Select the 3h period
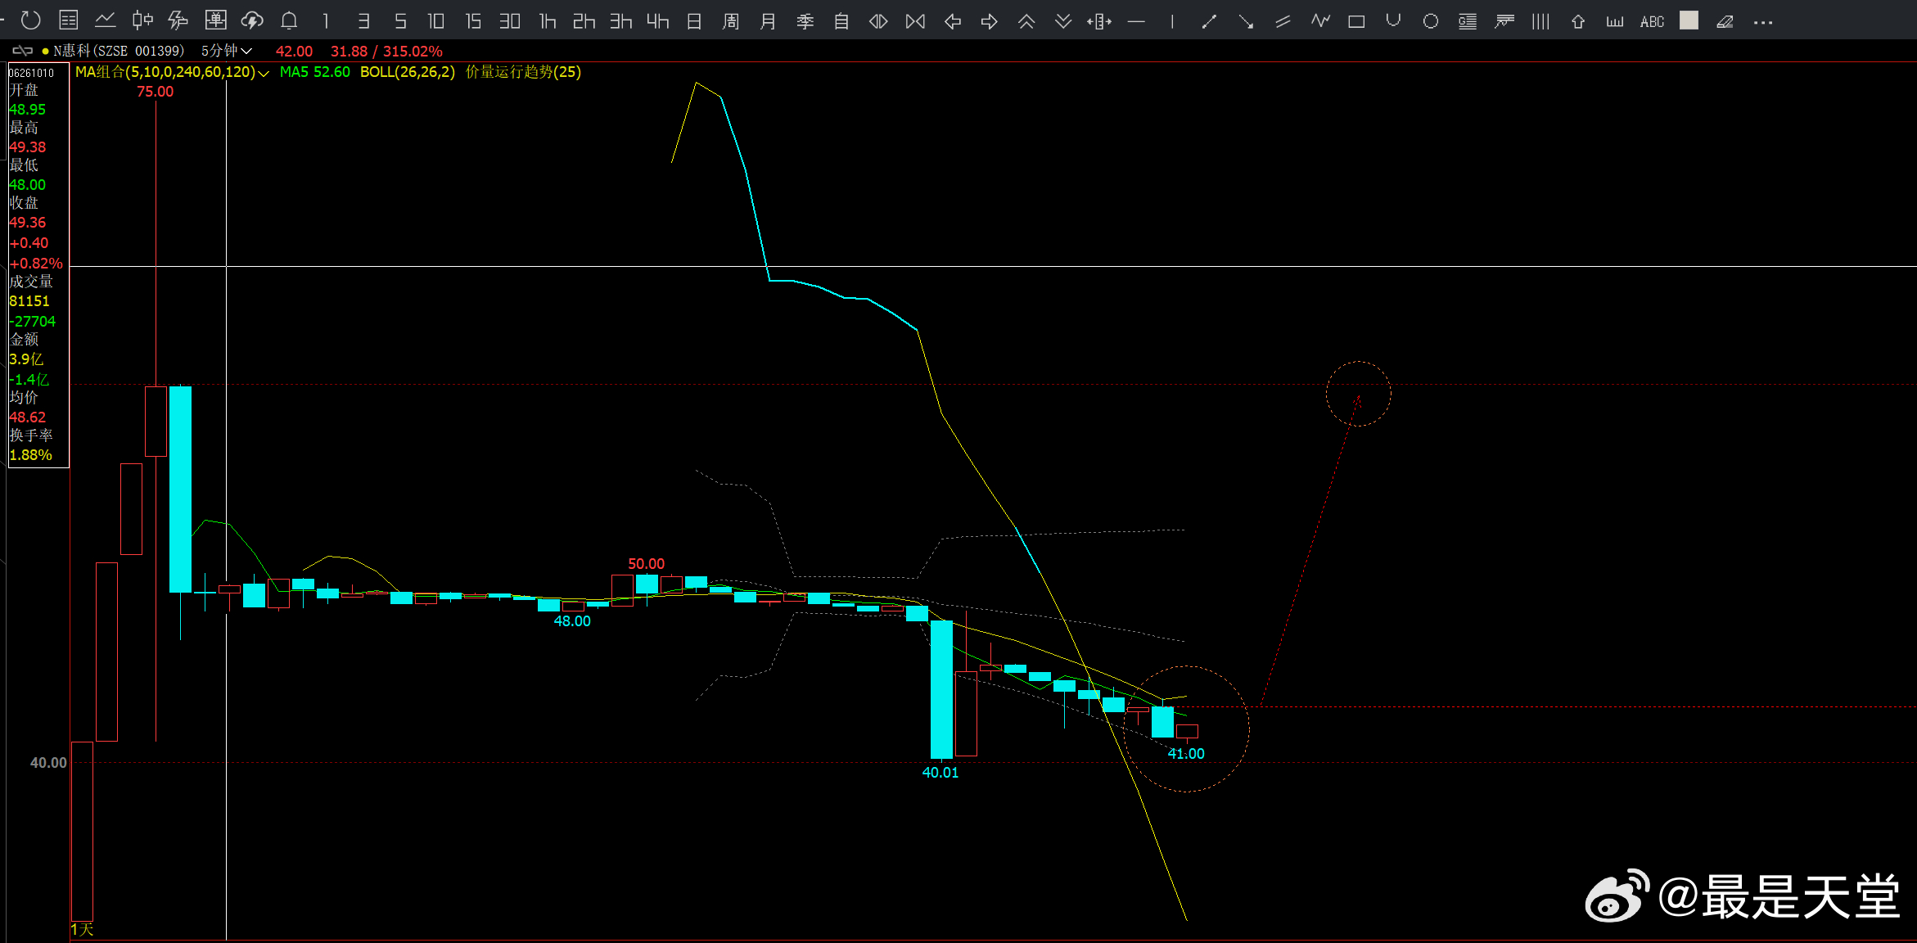 620,21
